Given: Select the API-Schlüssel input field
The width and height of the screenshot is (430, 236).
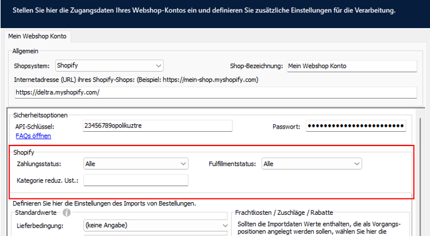Looking at the screenshot, I should (x=157, y=126).
